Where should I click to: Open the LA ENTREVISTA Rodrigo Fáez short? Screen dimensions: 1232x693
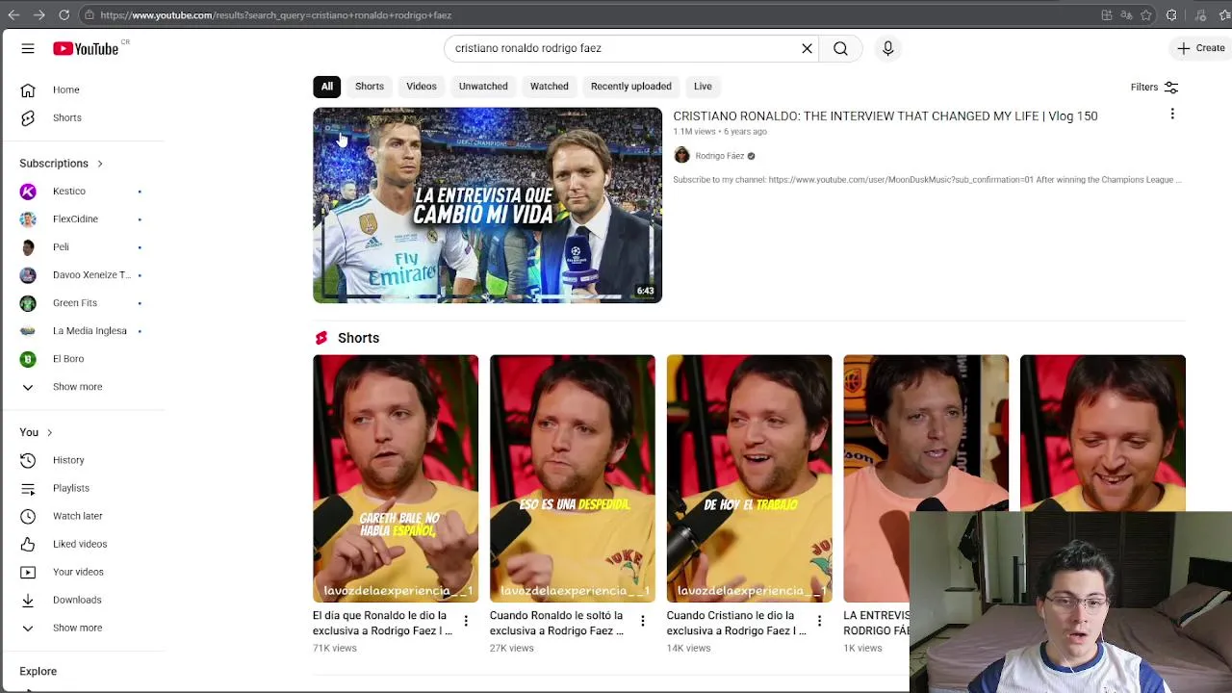(x=926, y=478)
